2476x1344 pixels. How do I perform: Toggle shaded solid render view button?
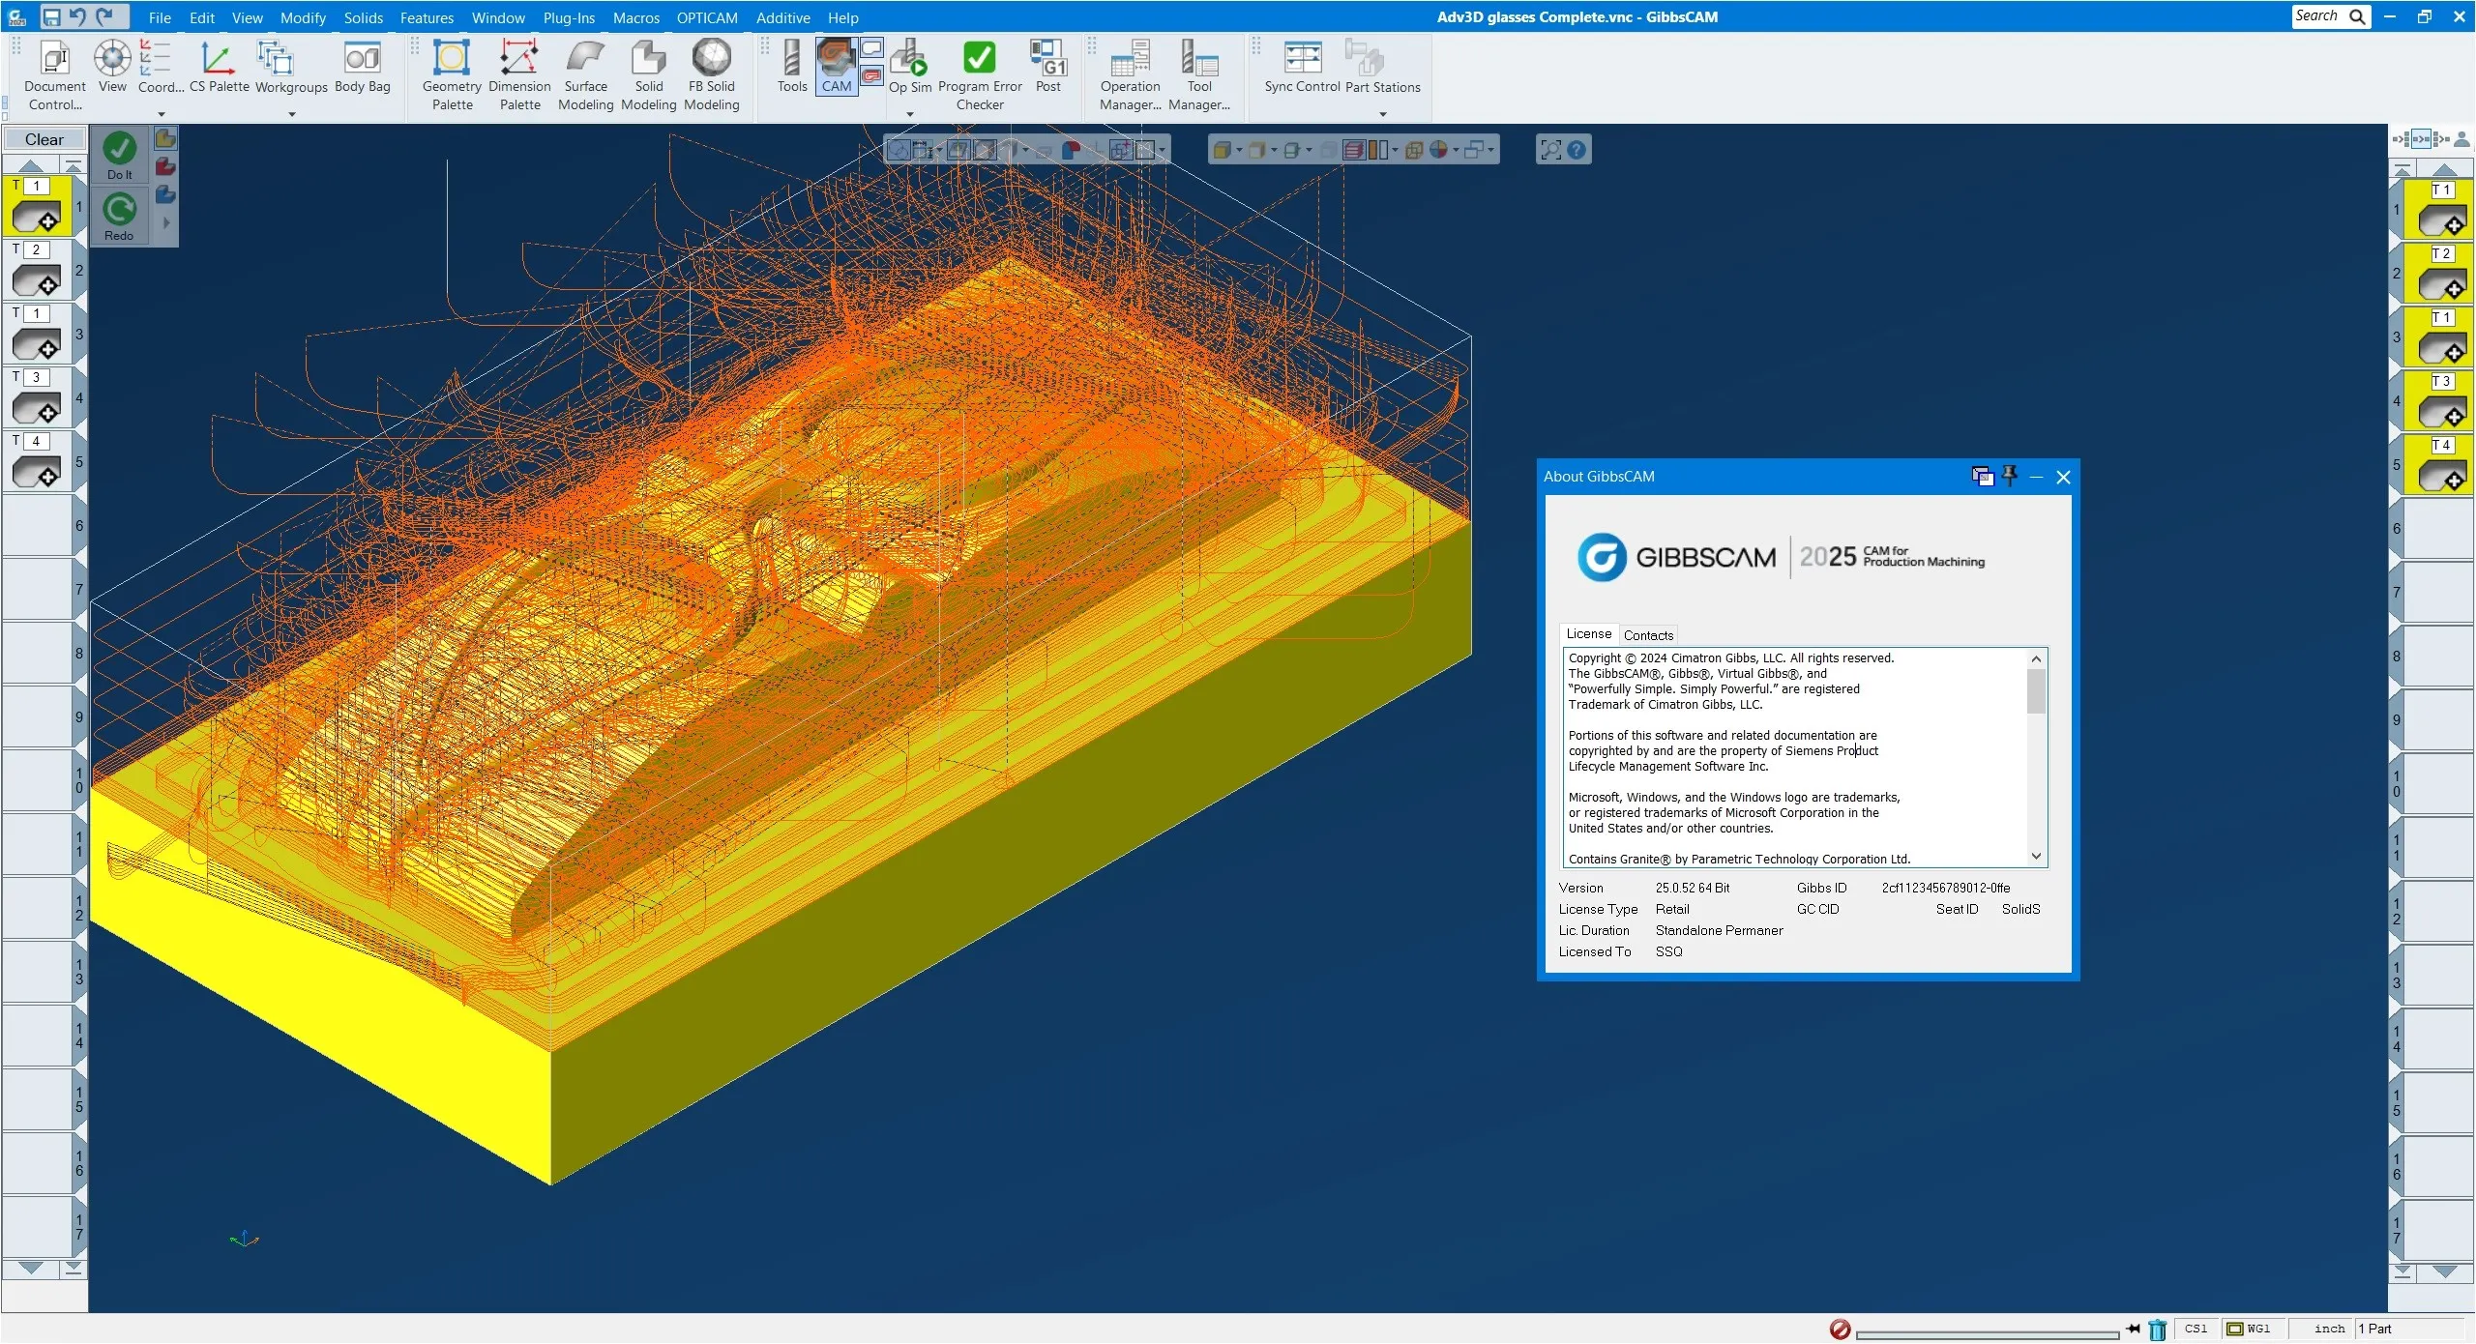(x=1222, y=150)
